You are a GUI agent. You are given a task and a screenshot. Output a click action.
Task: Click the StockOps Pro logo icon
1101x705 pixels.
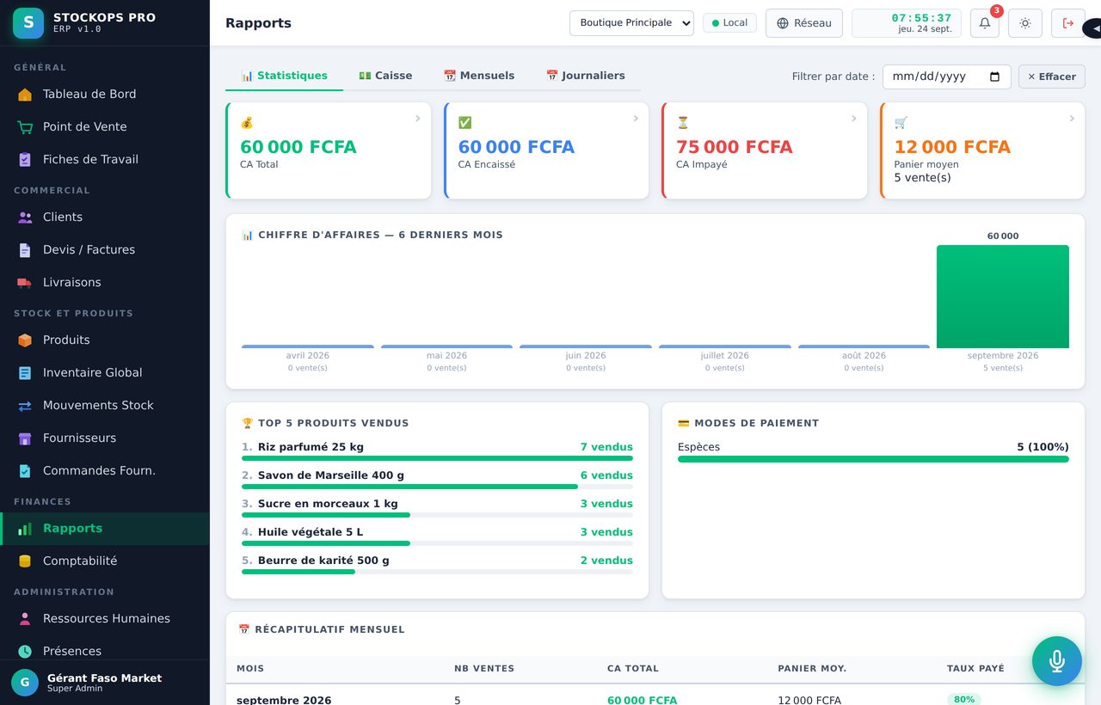point(28,23)
